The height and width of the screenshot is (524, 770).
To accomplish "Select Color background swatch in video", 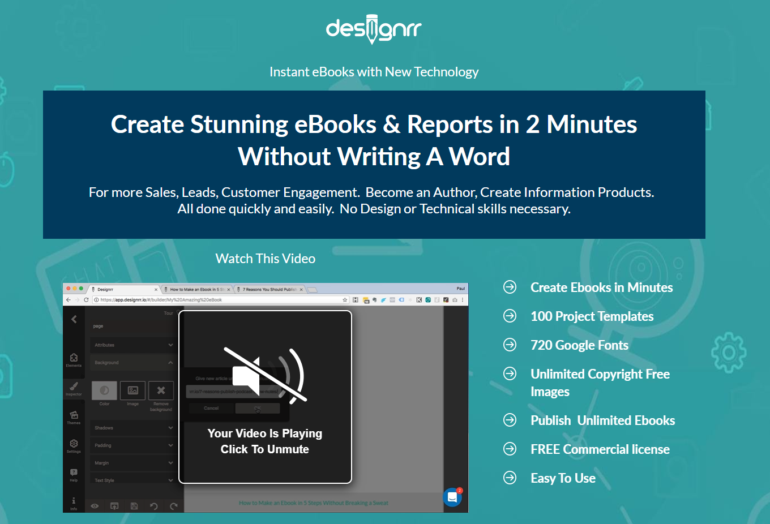I will 104,390.
